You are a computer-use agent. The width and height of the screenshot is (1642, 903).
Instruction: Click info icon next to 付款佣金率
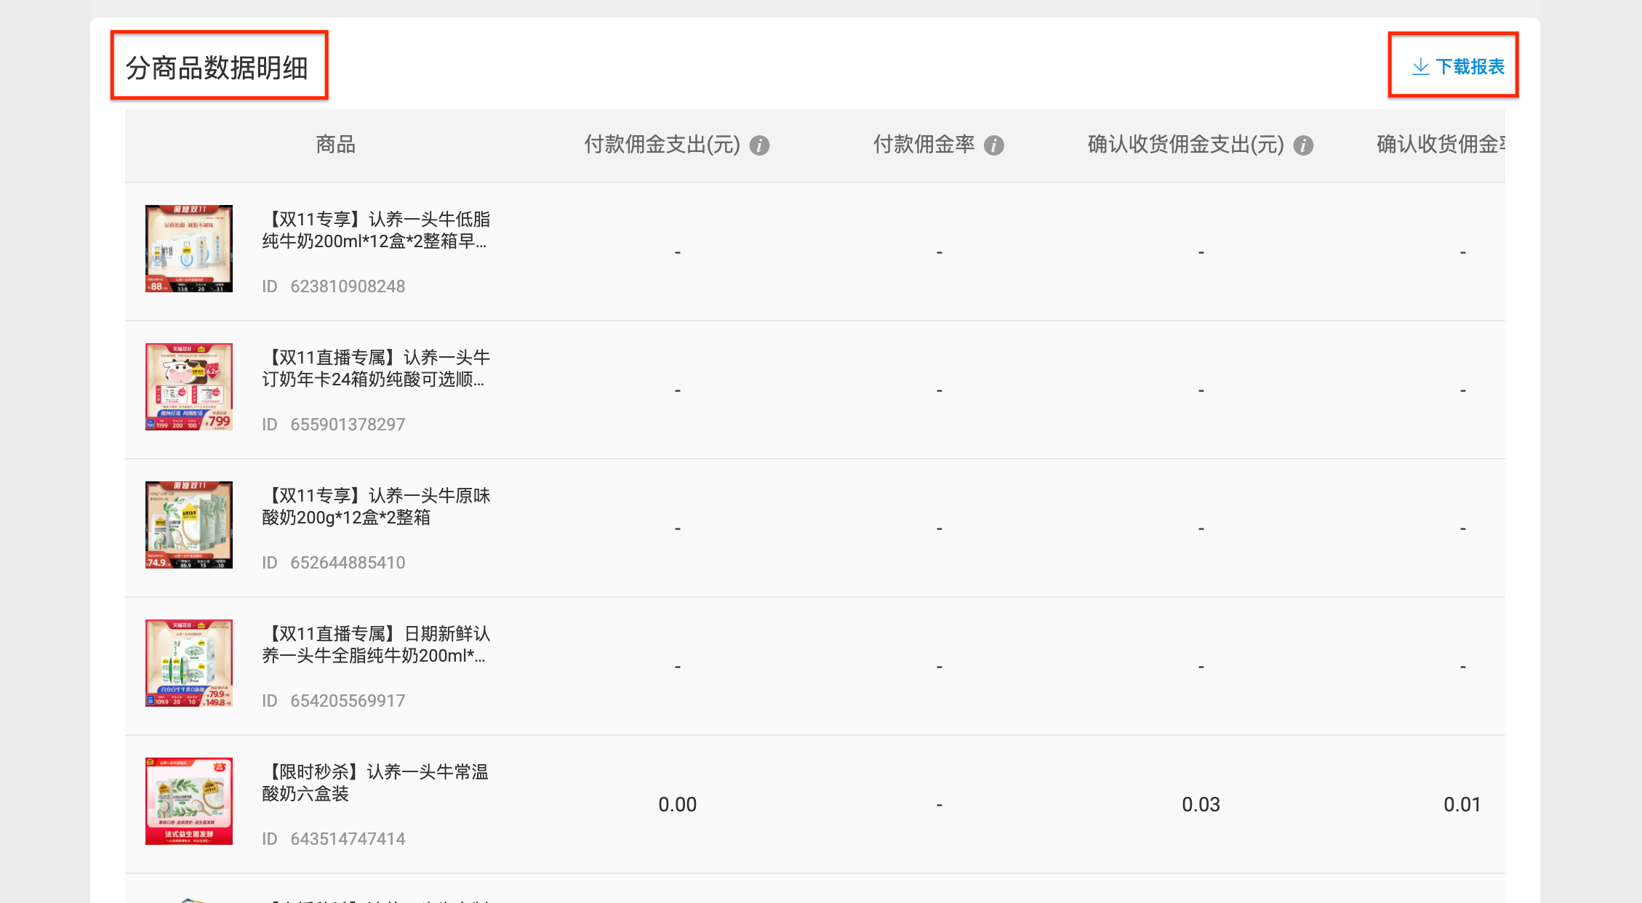point(993,145)
